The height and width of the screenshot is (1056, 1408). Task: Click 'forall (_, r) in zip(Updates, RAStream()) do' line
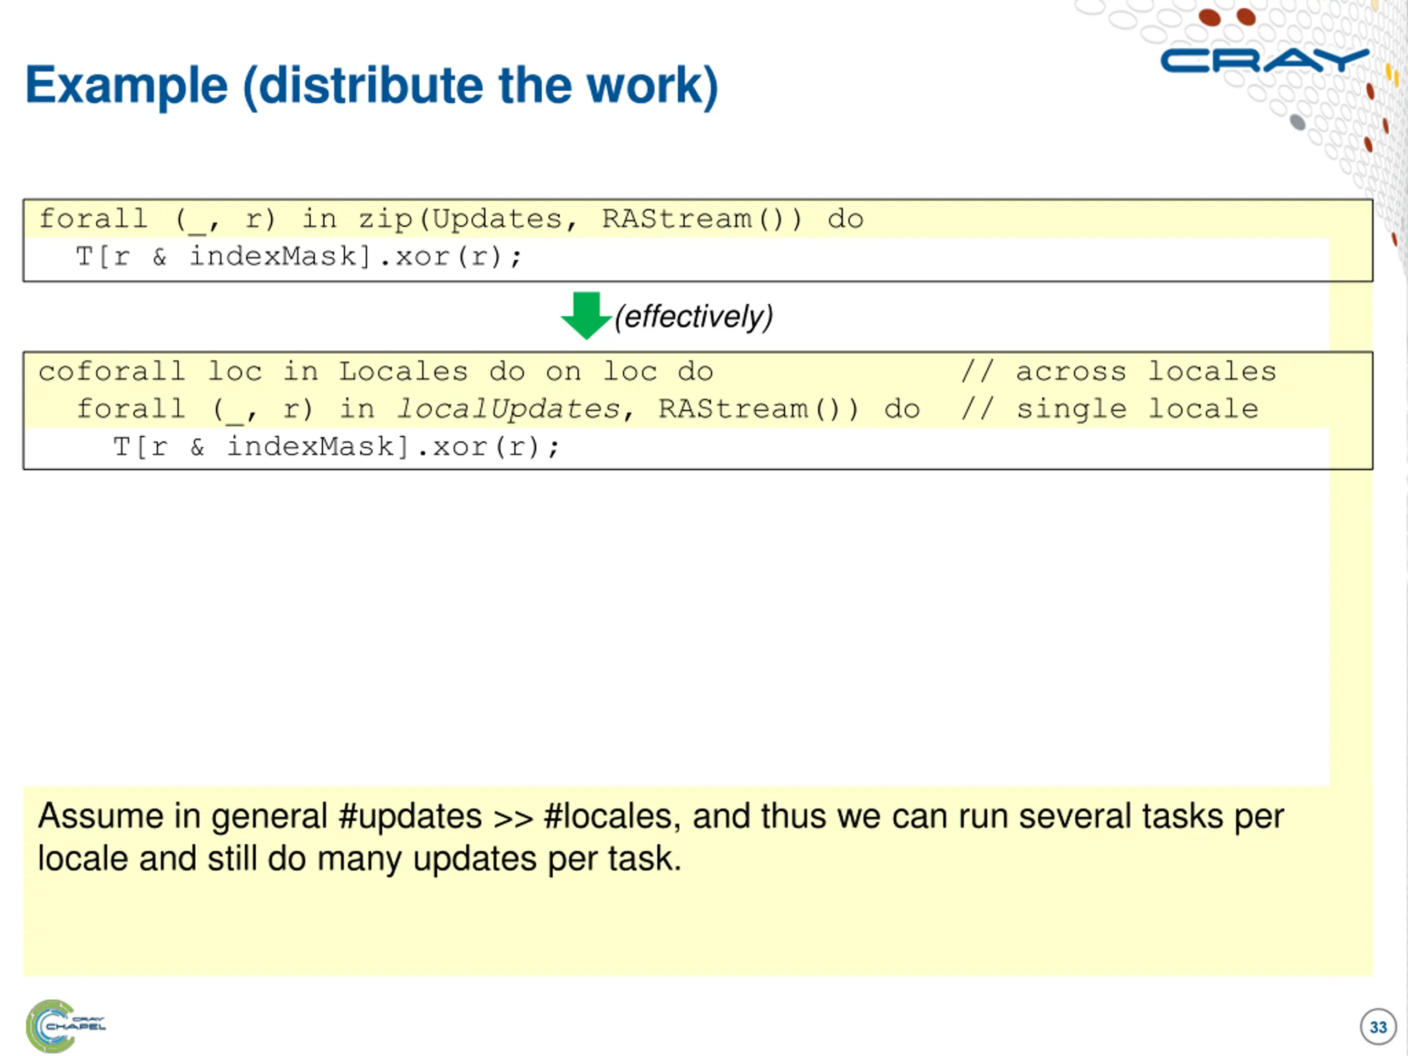[x=450, y=219]
